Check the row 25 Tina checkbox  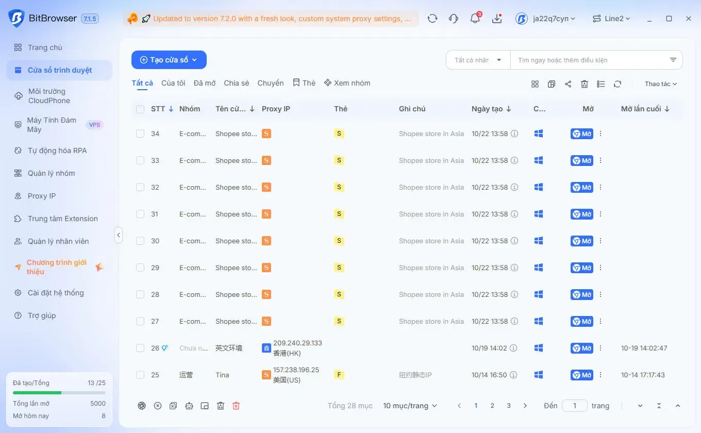[140, 375]
